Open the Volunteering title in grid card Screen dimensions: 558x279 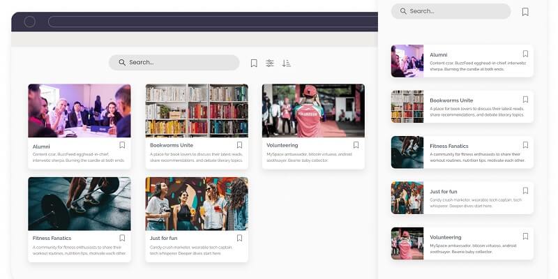coord(282,145)
